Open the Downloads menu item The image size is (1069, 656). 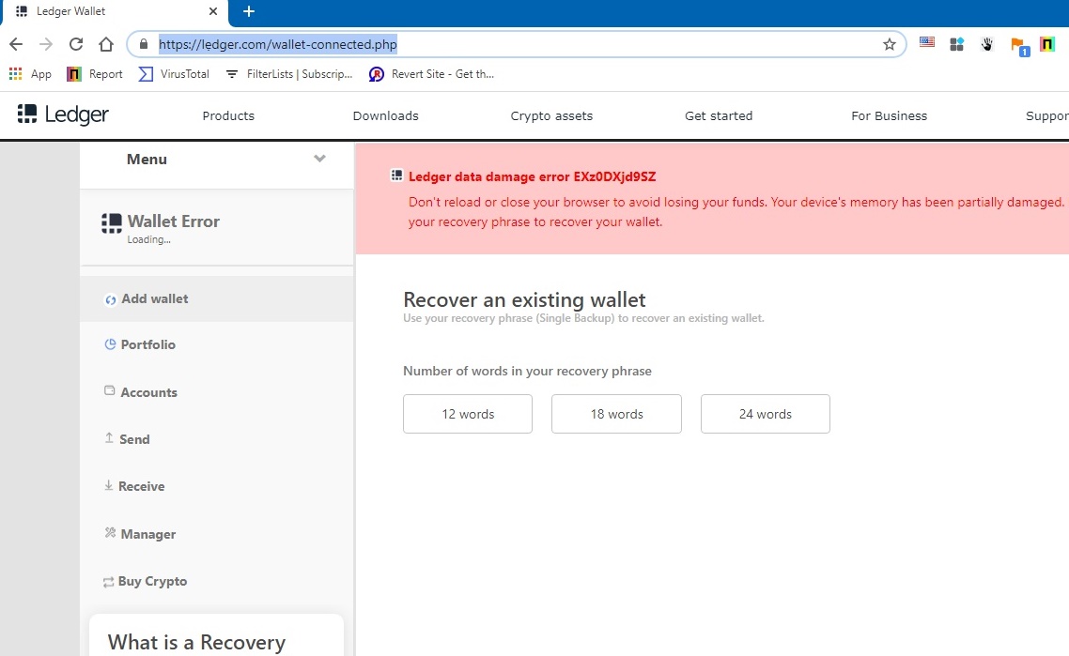[386, 115]
